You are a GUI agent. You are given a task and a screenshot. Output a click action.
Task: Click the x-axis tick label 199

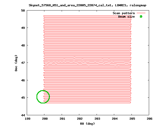coord(27,119)
